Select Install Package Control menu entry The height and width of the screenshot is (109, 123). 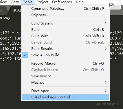pyautogui.click(x=66, y=97)
